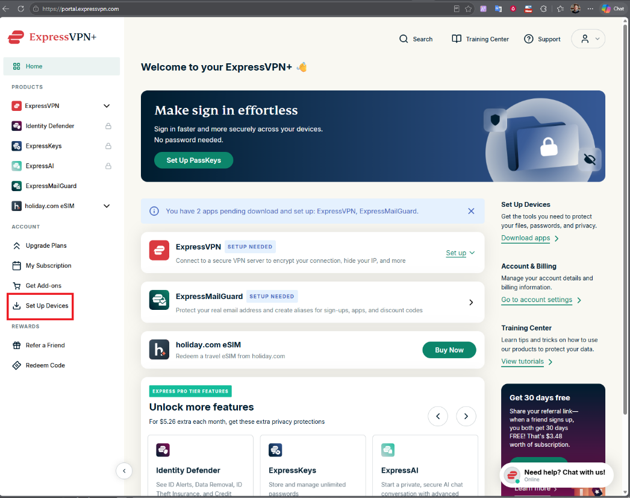This screenshot has height=498, width=630.
Task: Show next features with the right carousel arrow
Action: pos(466,416)
